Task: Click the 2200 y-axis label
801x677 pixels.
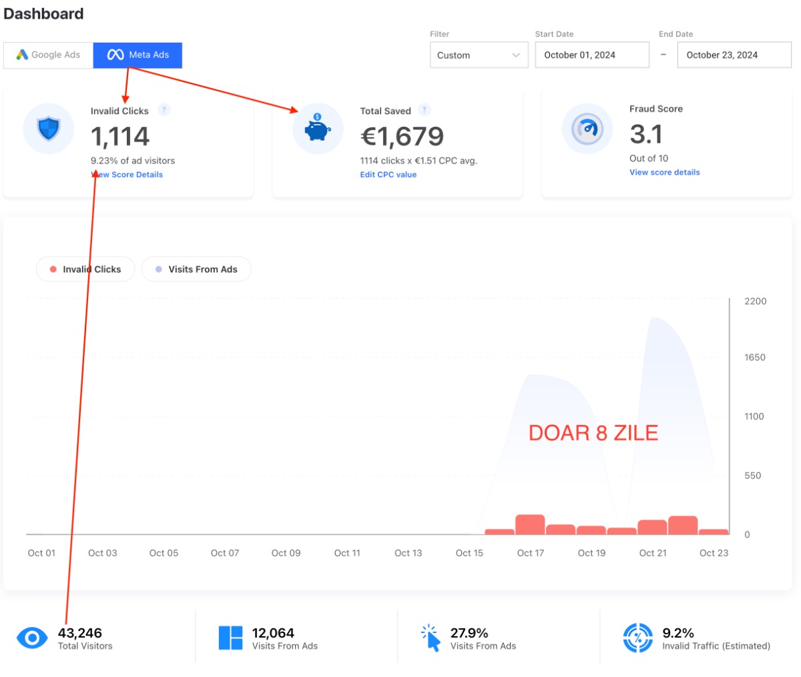Action: point(756,301)
